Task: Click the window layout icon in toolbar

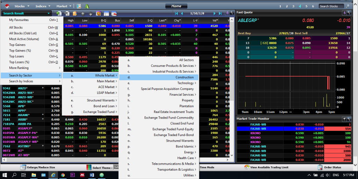Action: pyautogui.click(x=106, y=14)
